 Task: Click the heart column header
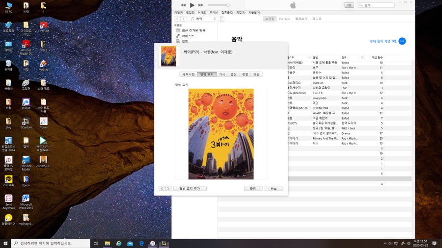click(x=362, y=57)
